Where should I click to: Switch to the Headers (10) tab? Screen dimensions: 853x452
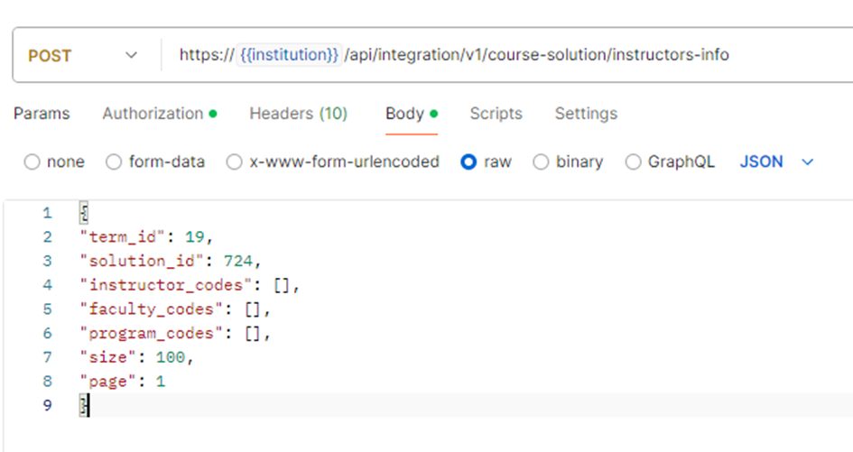click(298, 114)
